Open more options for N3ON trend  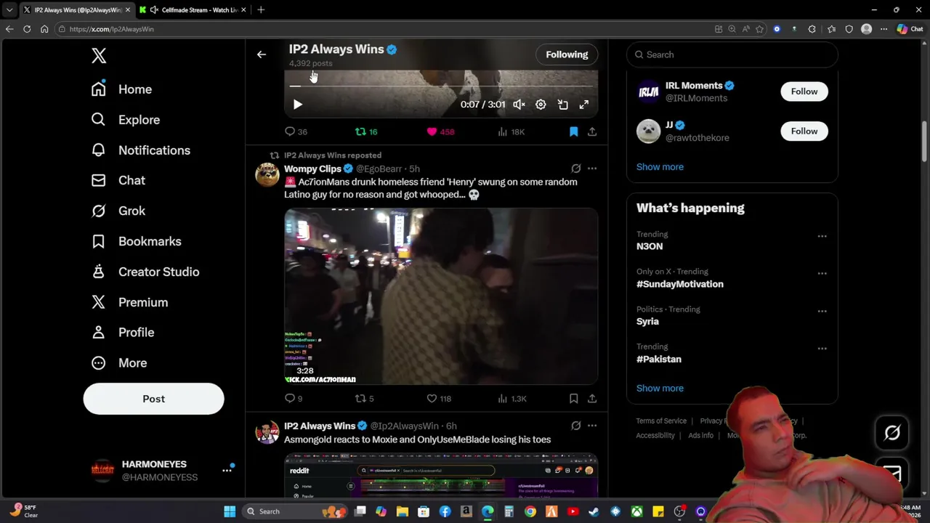click(822, 236)
